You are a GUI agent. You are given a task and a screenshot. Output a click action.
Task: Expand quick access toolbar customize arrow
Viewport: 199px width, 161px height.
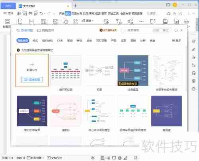click(x=55, y=14)
